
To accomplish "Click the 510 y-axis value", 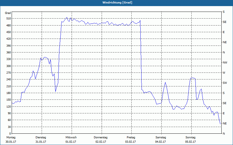I will pos(9,19).
